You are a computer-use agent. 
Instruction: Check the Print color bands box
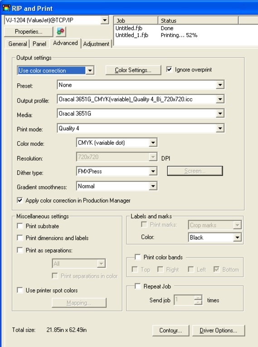pyautogui.click(x=137, y=257)
